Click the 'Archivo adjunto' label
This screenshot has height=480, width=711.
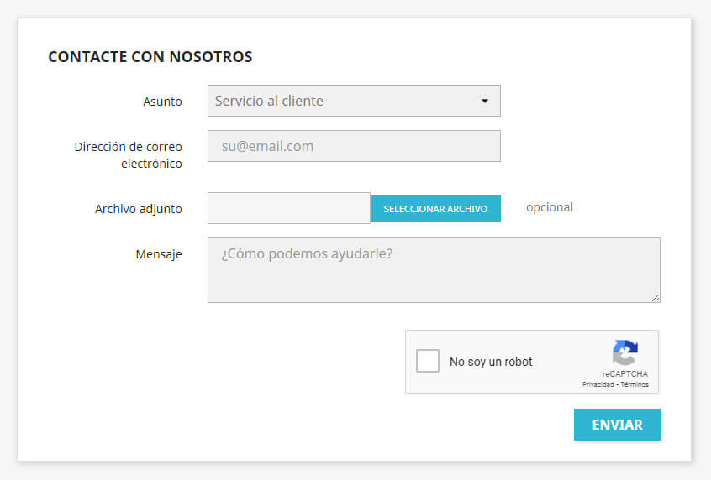pyautogui.click(x=139, y=209)
